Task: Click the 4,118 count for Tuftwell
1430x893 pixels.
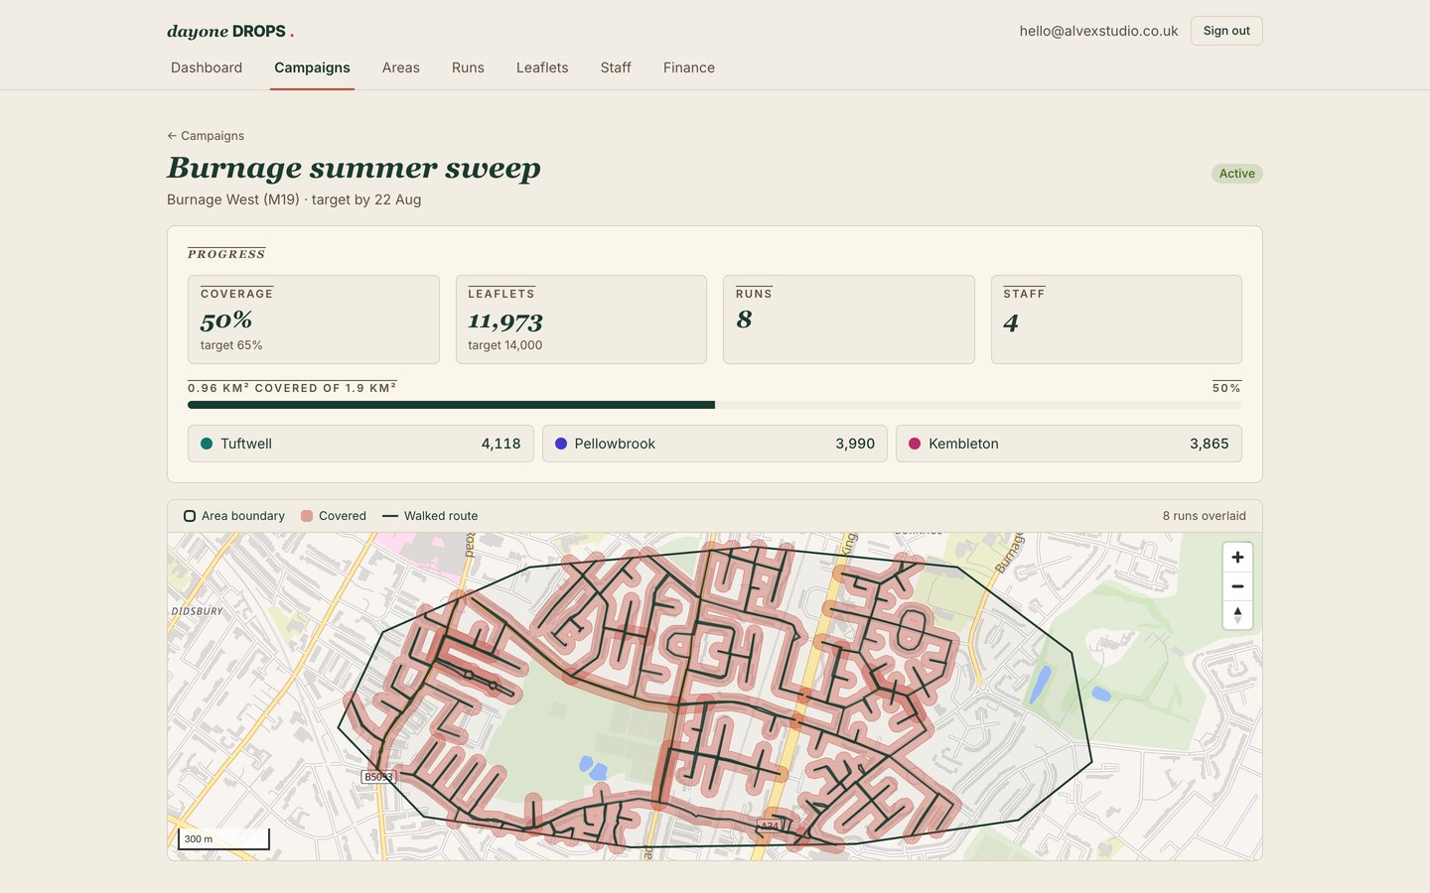Action: [500, 444]
